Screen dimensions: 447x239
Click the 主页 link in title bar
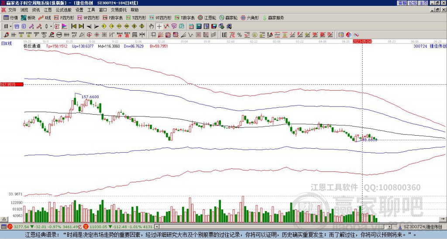[423, 3]
